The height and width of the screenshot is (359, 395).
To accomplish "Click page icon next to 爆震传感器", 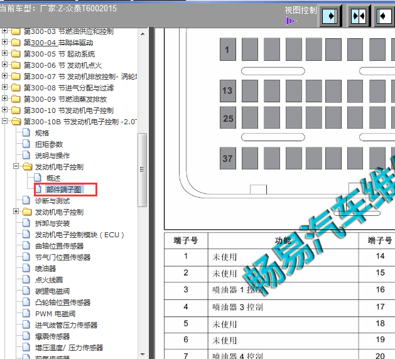I will click(26, 336).
